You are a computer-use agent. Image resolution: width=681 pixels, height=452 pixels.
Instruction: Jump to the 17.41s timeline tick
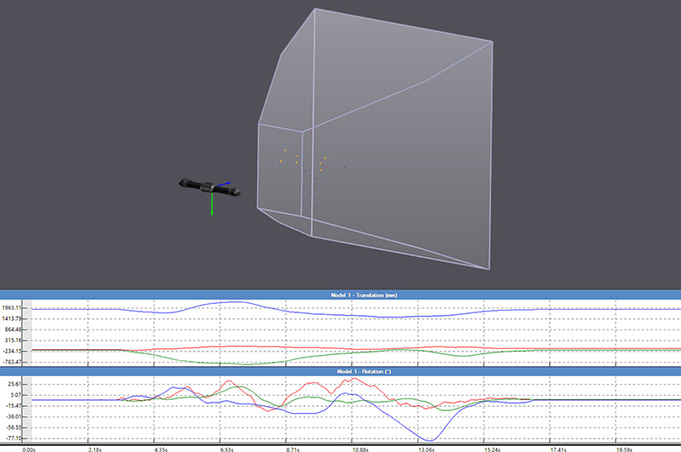point(556,447)
